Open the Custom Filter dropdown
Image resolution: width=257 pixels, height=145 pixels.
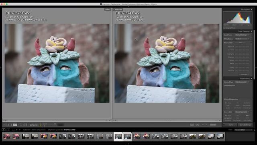click(x=244, y=130)
